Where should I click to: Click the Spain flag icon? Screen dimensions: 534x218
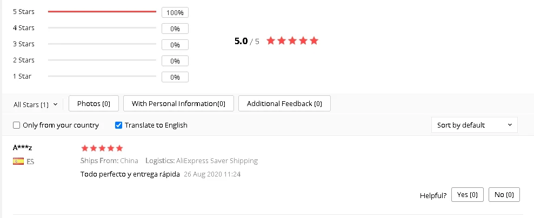click(x=18, y=161)
